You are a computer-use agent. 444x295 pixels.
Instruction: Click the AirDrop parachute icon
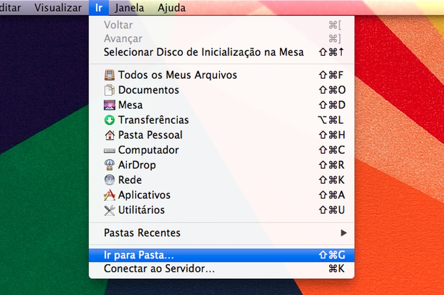pos(109,165)
